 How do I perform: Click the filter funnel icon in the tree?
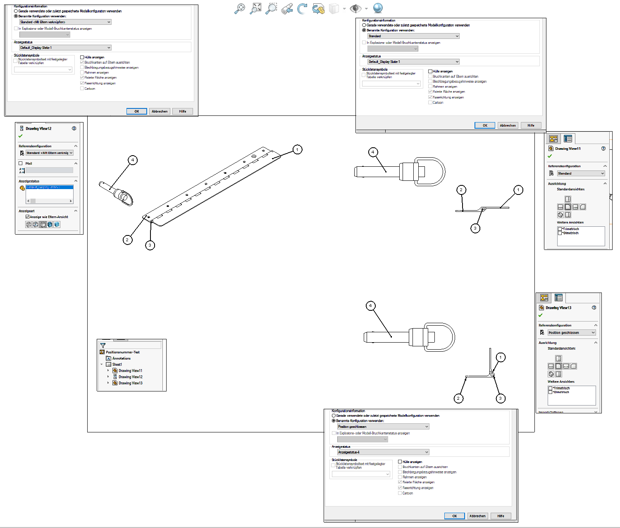point(103,345)
